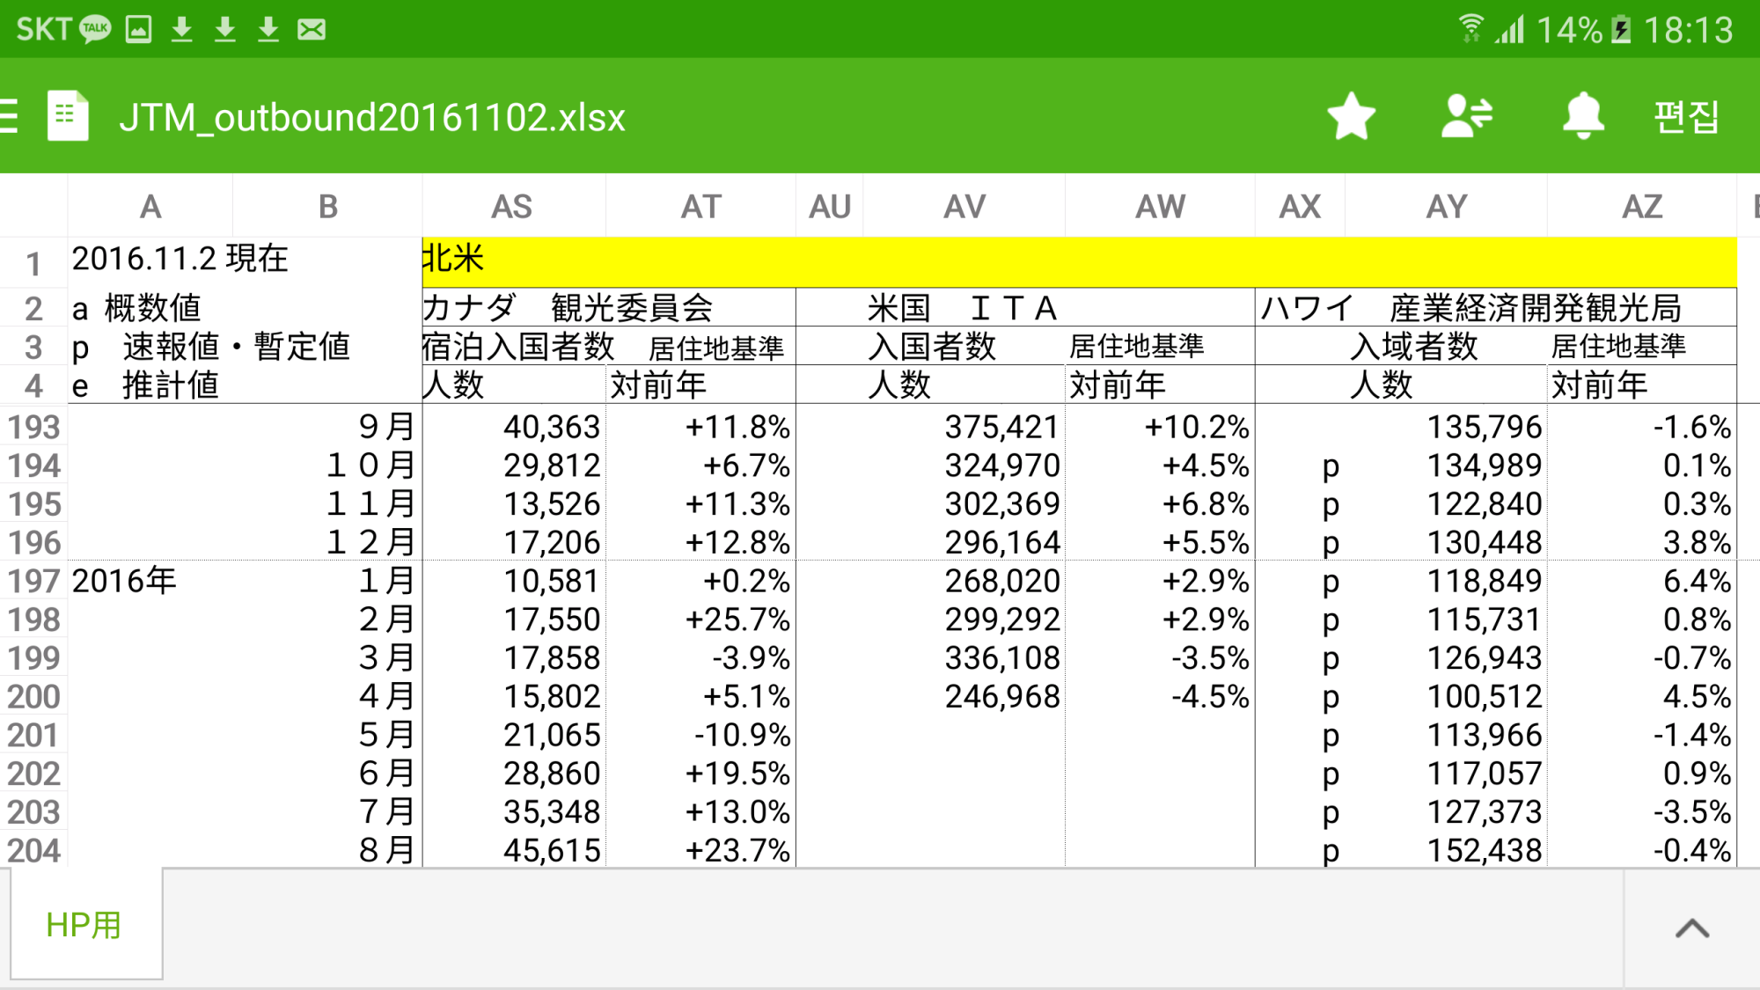Select column header AT
This screenshot has width=1760, height=990.
(x=700, y=206)
